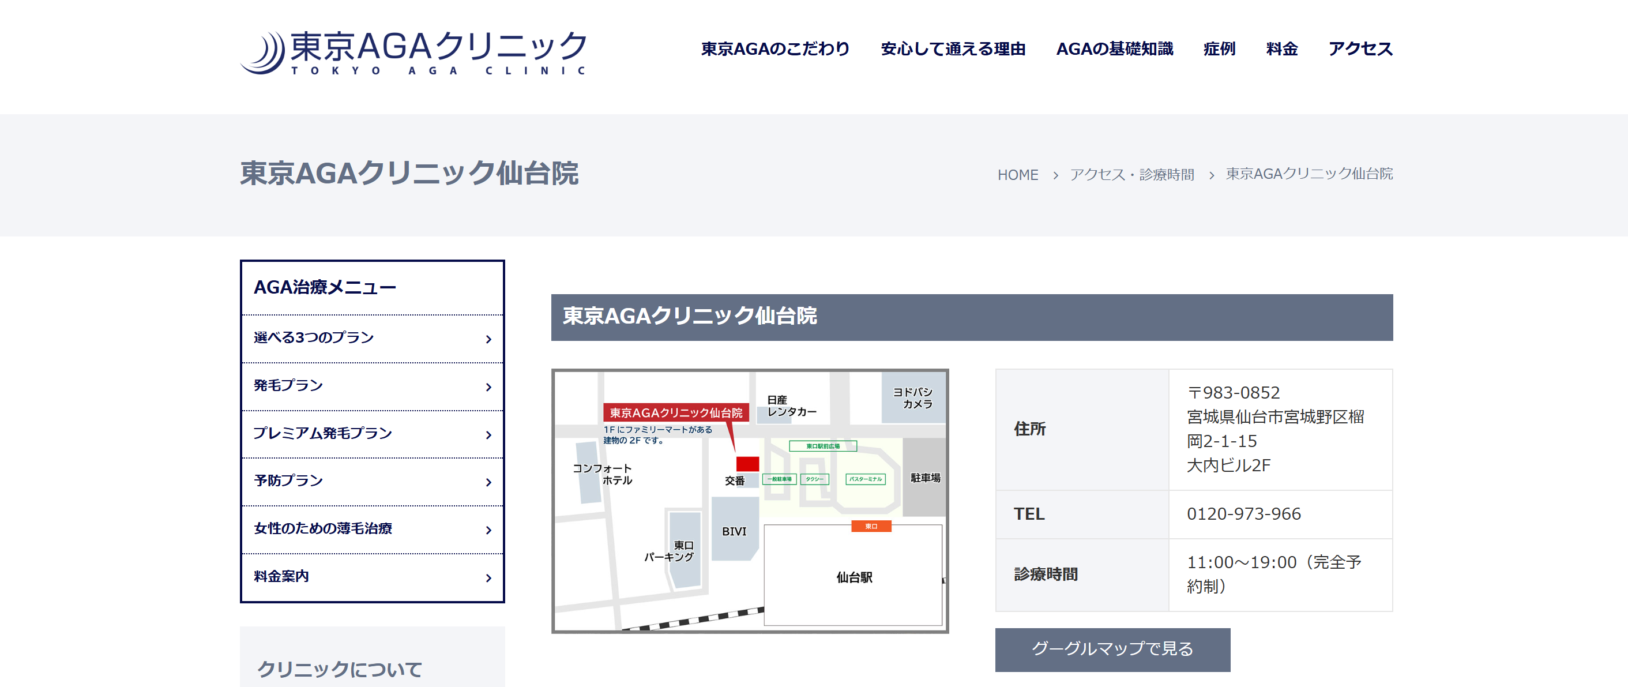1628x687 pixels.
Task: Open 女性のための薄毛治療 sidebar link
Action: click(323, 528)
